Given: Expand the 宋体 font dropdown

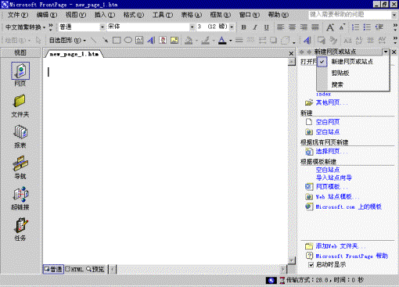Looking at the screenshot, I should 192,27.
